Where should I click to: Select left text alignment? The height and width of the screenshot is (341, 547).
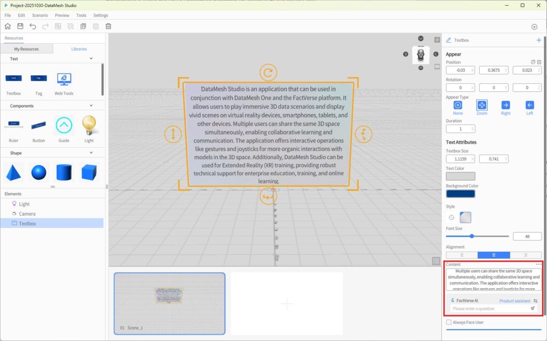[462, 255]
